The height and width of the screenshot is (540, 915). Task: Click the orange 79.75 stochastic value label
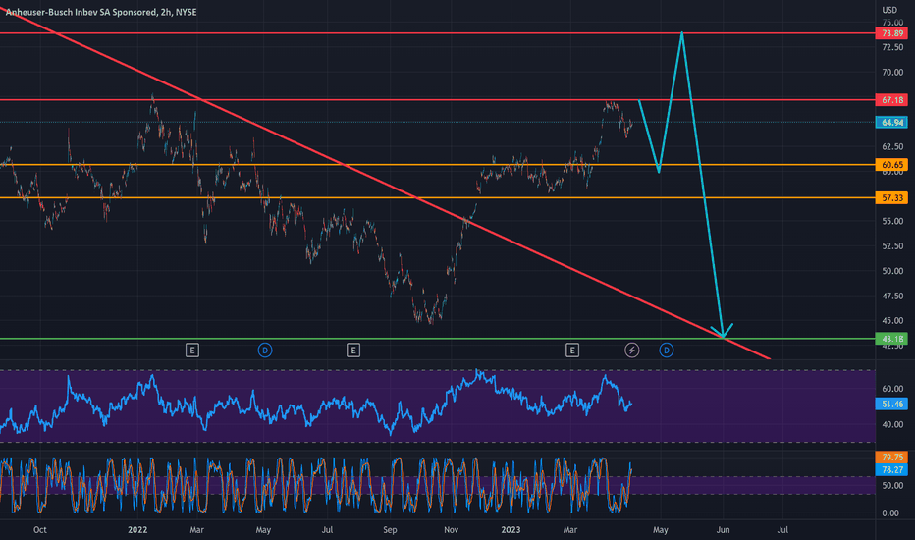tap(891, 458)
